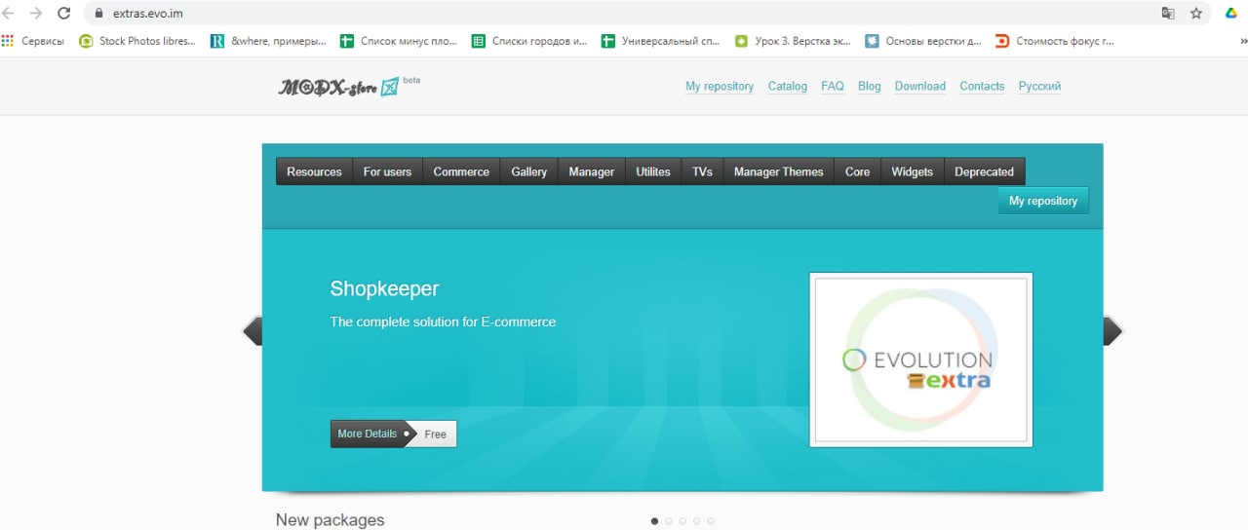Select the Gallery category tab
This screenshot has height=530, width=1248.
(x=529, y=171)
